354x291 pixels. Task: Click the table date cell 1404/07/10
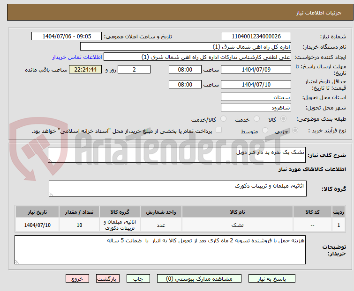point(37,225)
